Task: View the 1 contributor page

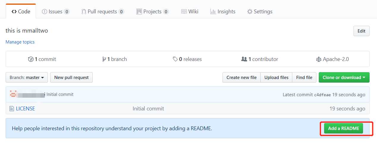Action: pos(260,59)
